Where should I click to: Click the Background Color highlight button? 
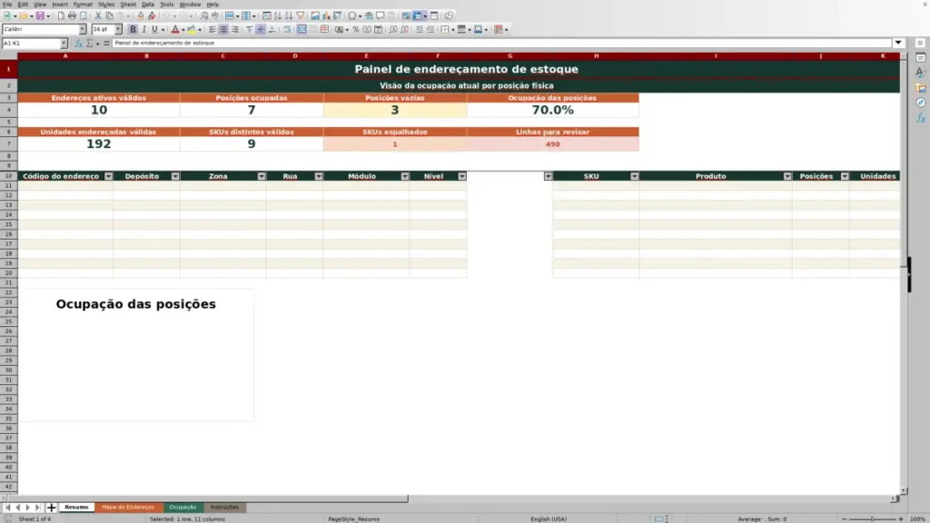[192, 30]
